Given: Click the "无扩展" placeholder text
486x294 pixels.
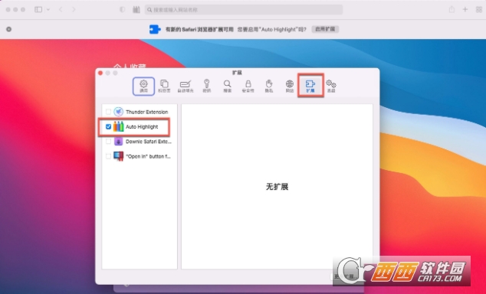Looking at the screenshot, I should point(277,187).
